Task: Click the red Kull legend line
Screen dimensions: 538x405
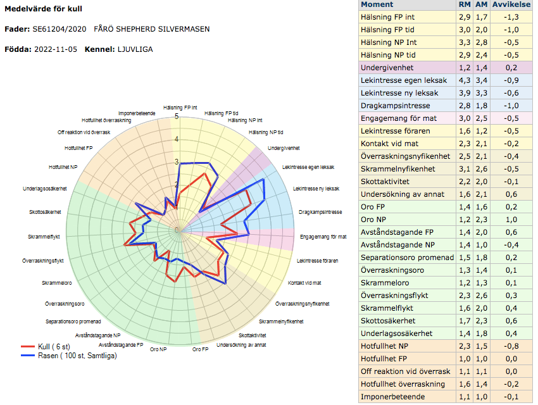Action: coord(28,347)
